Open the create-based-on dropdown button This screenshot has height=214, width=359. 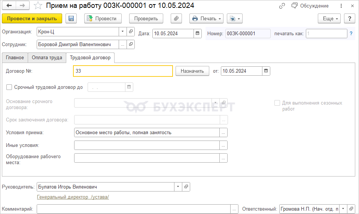coord(235,19)
